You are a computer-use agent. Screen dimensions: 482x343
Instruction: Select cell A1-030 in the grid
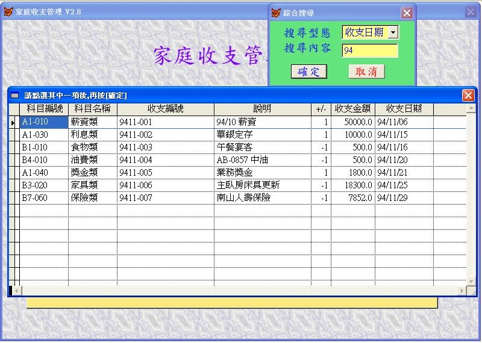44,135
